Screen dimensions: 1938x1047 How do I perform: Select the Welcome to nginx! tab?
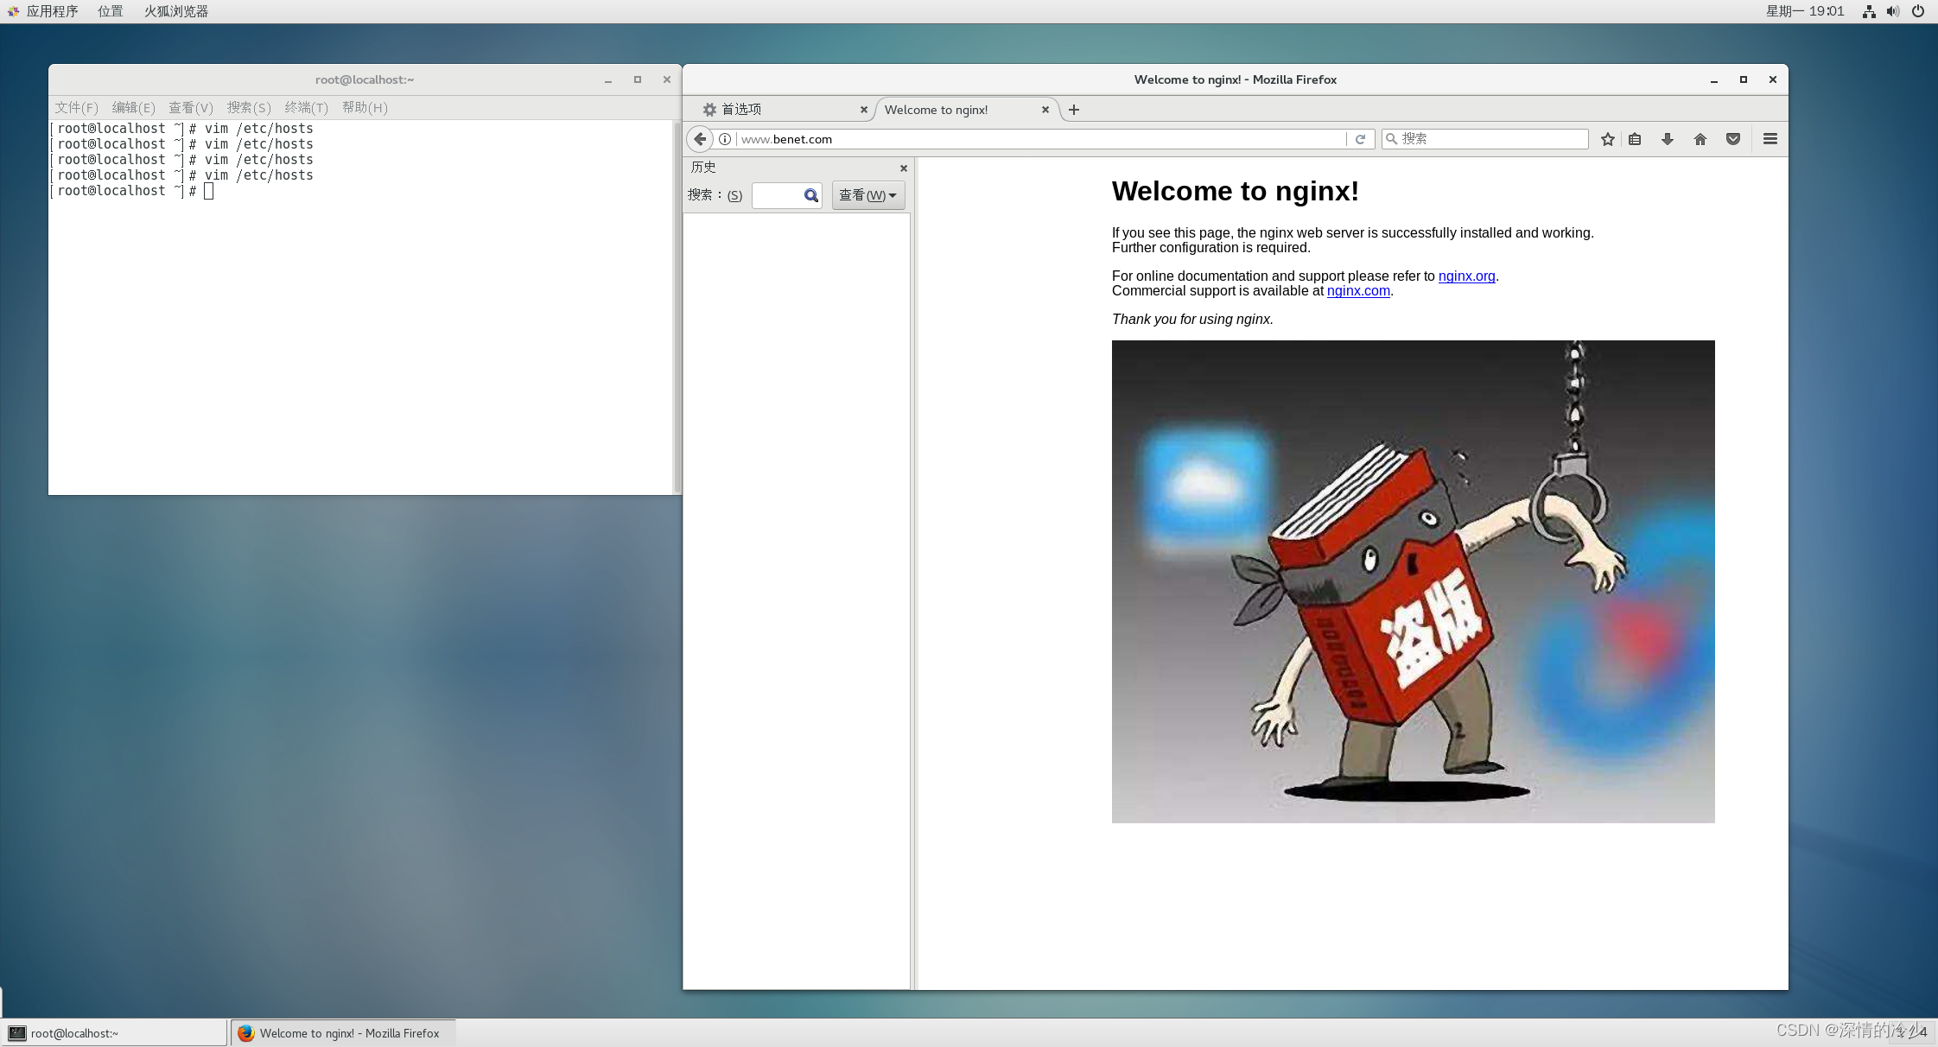[x=966, y=110]
